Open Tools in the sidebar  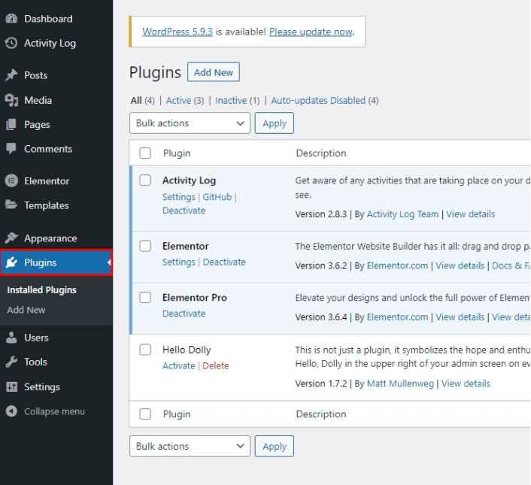35,362
